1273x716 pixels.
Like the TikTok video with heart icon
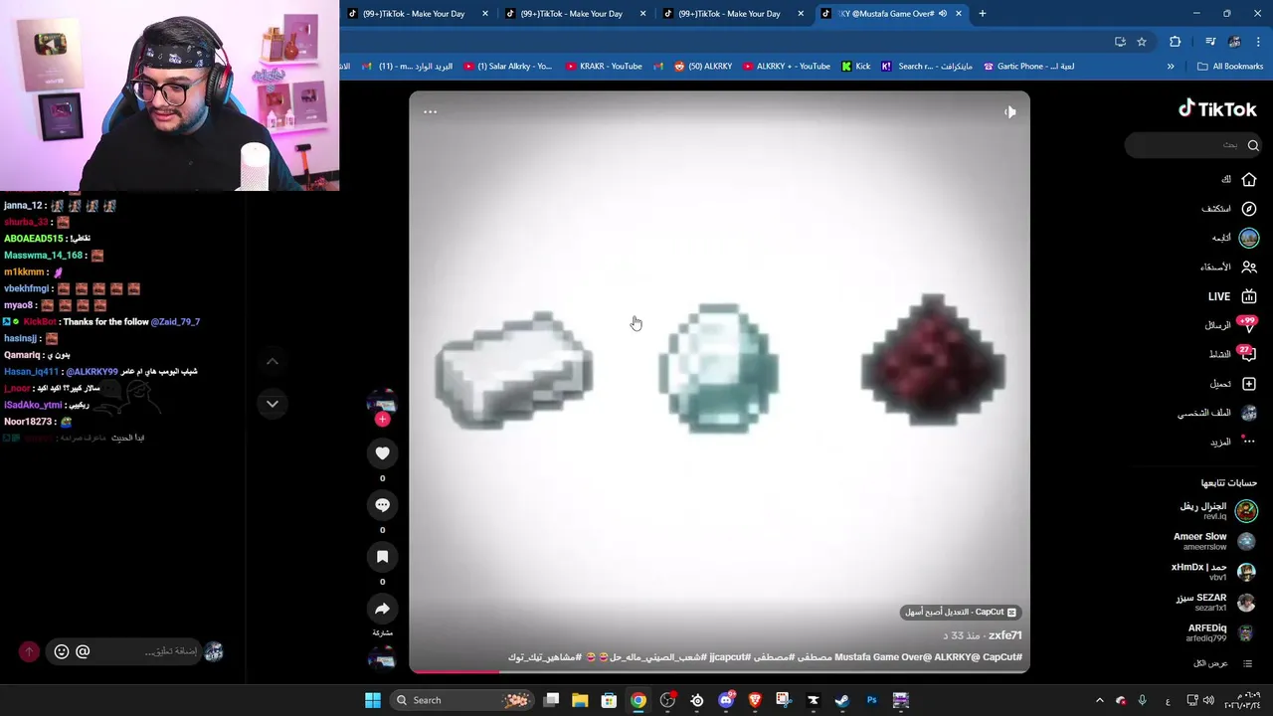pos(382,453)
